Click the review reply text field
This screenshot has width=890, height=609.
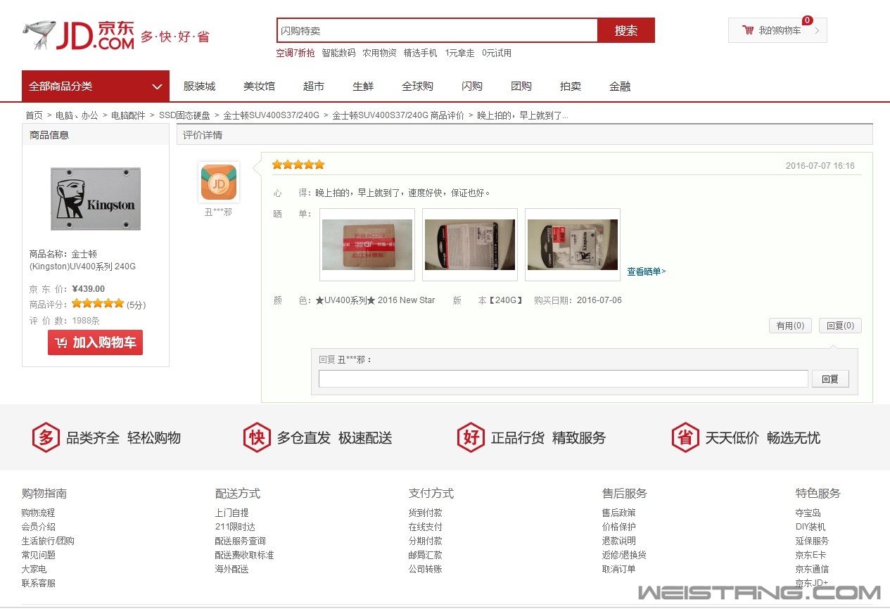pos(563,379)
